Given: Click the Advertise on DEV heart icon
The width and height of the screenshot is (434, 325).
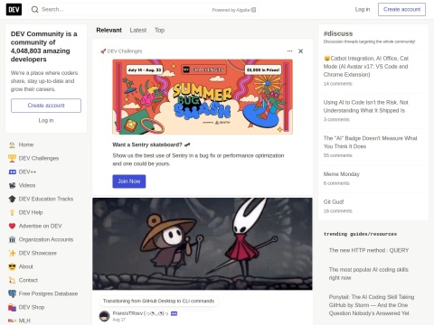Looking at the screenshot, I should (x=12, y=226).
